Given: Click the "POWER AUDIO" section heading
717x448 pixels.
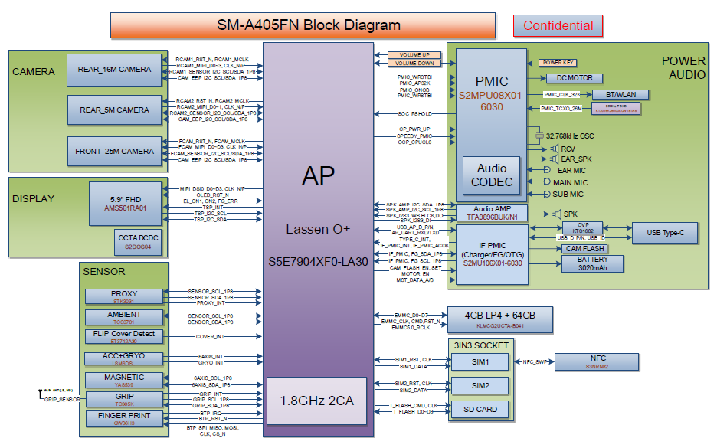Looking at the screenshot, I should [x=683, y=67].
